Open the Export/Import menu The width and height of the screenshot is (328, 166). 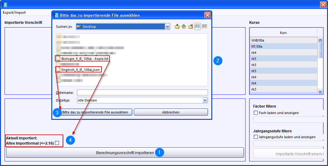pos(14,13)
